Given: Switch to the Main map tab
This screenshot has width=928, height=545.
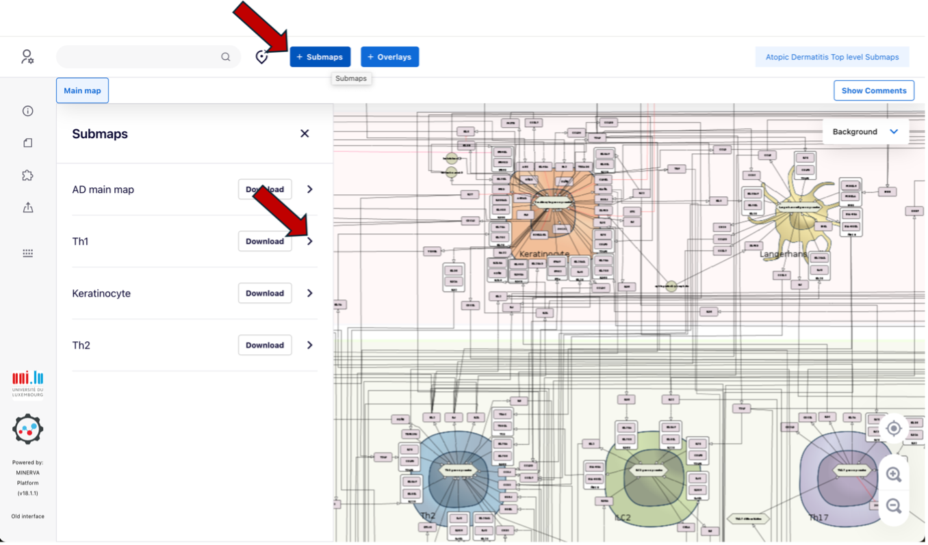Looking at the screenshot, I should (x=82, y=90).
